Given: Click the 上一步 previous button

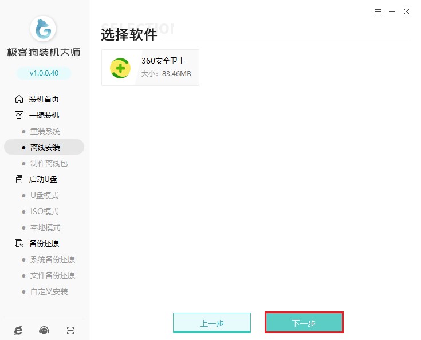Looking at the screenshot, I should tap(212, 323).
